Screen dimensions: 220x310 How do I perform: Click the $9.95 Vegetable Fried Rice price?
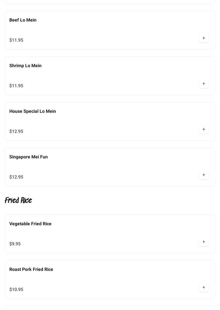click(x=15, y=244)
